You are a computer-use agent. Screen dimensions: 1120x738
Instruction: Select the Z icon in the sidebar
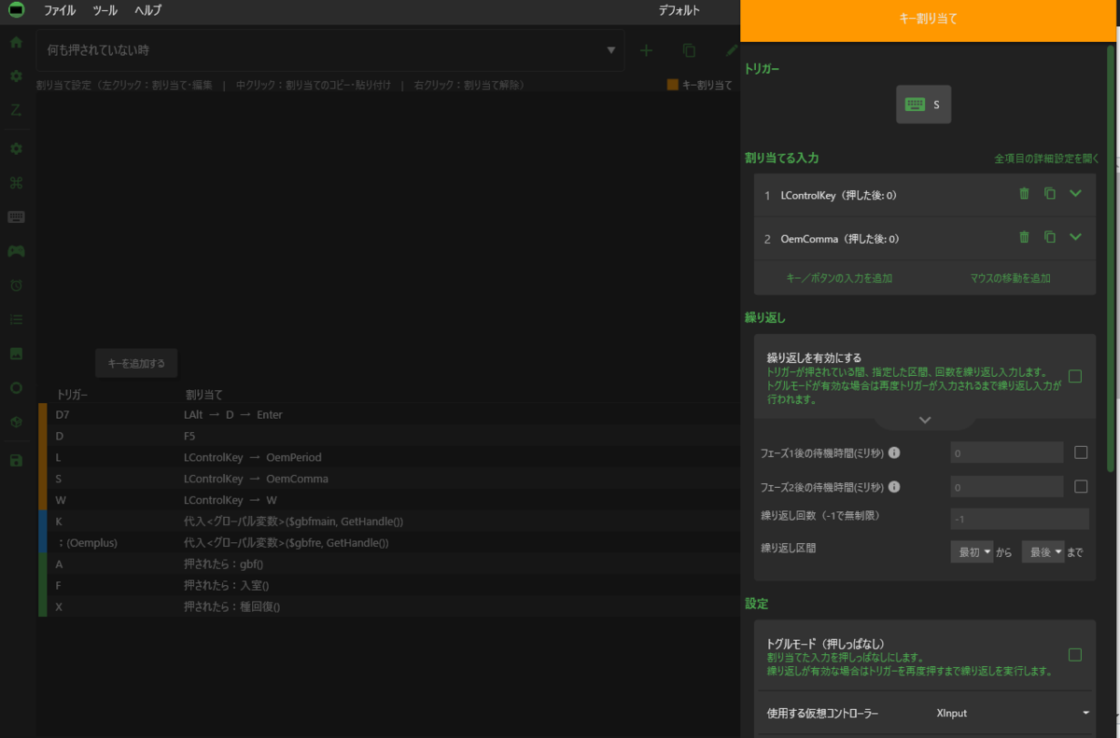pyautogui.click(x=16, y=109)
